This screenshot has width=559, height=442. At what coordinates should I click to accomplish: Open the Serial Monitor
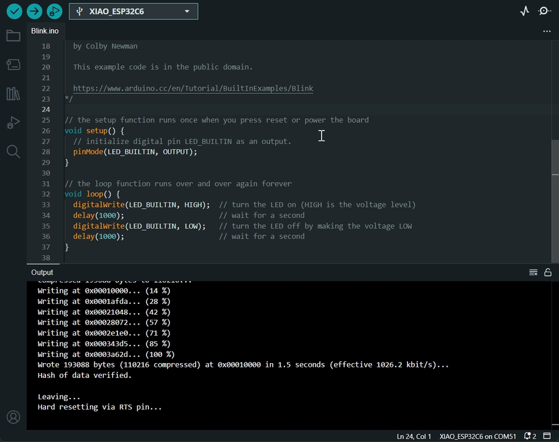(545, 11)
